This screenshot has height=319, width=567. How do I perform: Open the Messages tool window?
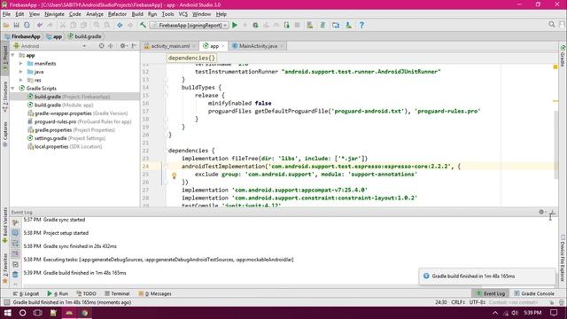(155, 293)
